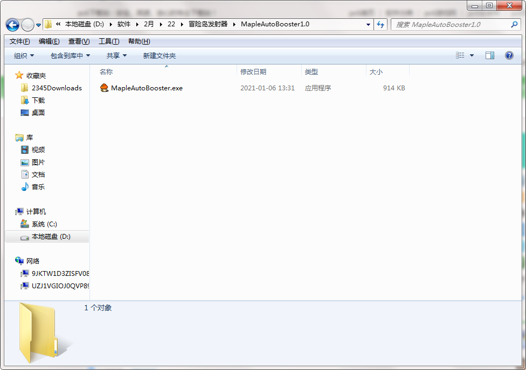526x370 pixels.
Task: Open 桌面 in navigation pane
Action: [x=38, y=113]
